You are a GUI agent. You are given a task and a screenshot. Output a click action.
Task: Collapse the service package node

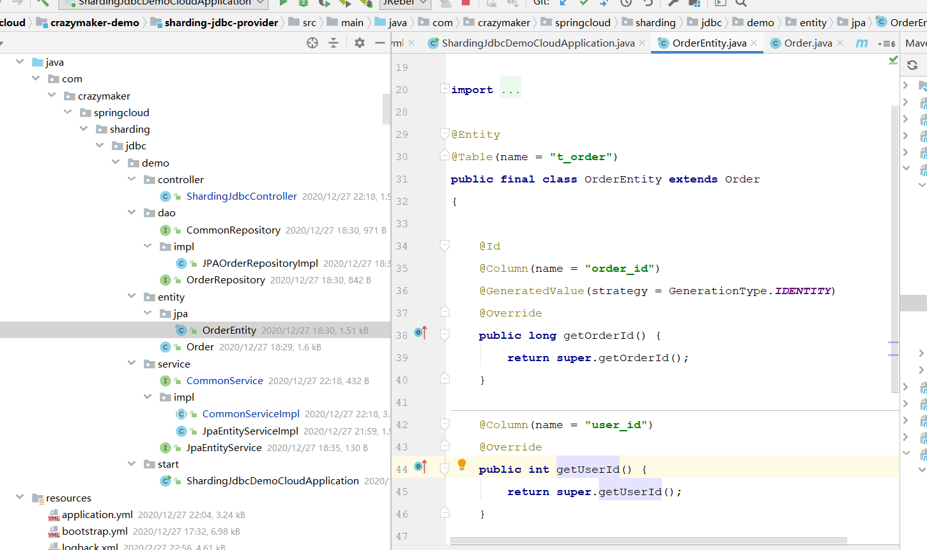pyautogui.click(x=132, y=363)
